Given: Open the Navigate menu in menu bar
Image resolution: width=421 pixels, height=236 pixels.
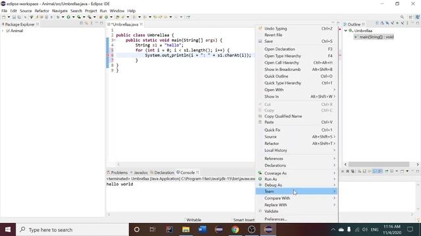Looking at the screenshot, I should [x=60, y=10].
